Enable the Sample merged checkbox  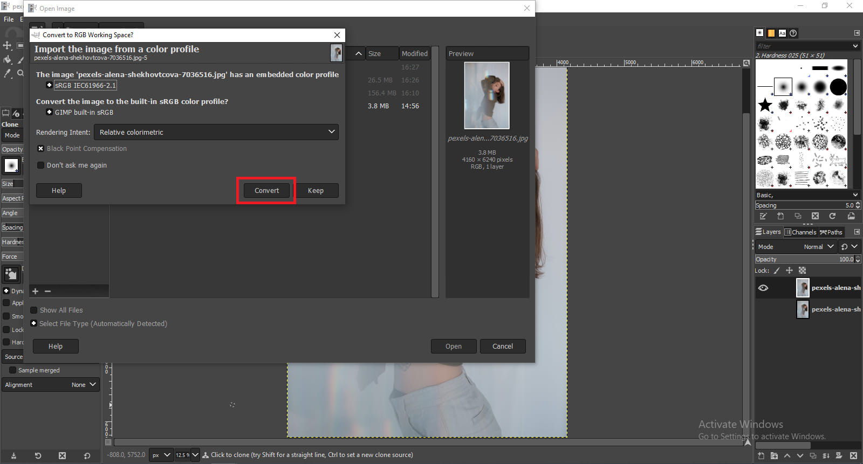point(12,370)
